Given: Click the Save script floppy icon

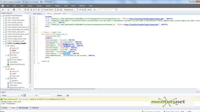Looking at the screenshot, I should [14, 10].
